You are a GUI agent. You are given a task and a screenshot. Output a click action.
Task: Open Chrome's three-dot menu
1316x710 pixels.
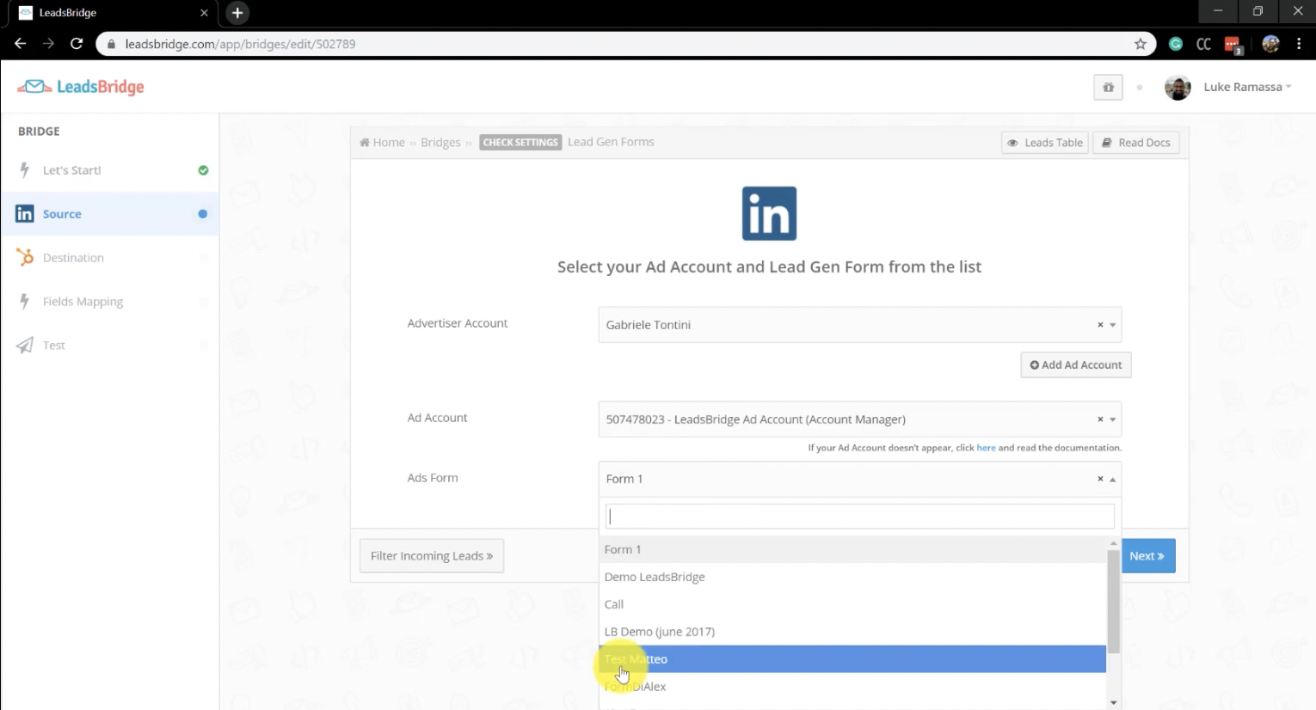[1299, 44]
